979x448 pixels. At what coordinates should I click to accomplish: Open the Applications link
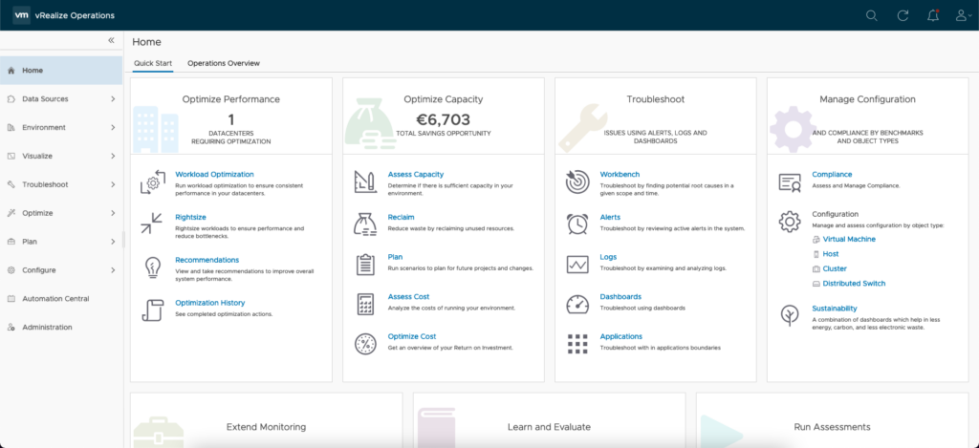pos(620,336)
